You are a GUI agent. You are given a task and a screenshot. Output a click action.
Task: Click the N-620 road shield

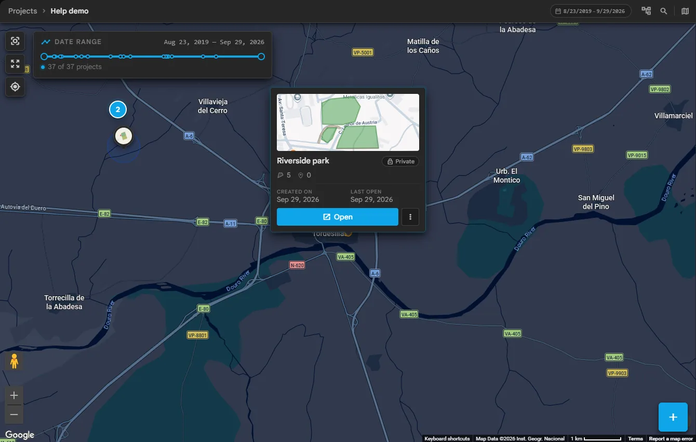pos(297,265)
